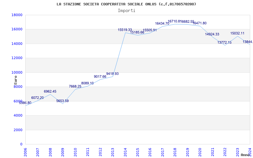Click the x-axis year 2015
Image resolution: width=253 pixels, height=158 pixels.
pyautogui.click(x=138, y=152)
